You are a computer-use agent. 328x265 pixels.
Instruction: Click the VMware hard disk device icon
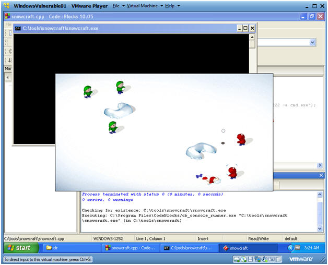click(x=237, y=259)
